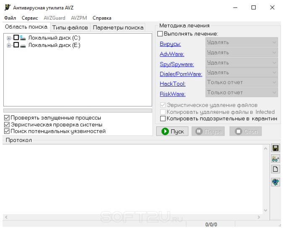The height and width of the screenshot is (228, 283).
Task: Open the view protocol glasses icon
Action: 275,159
